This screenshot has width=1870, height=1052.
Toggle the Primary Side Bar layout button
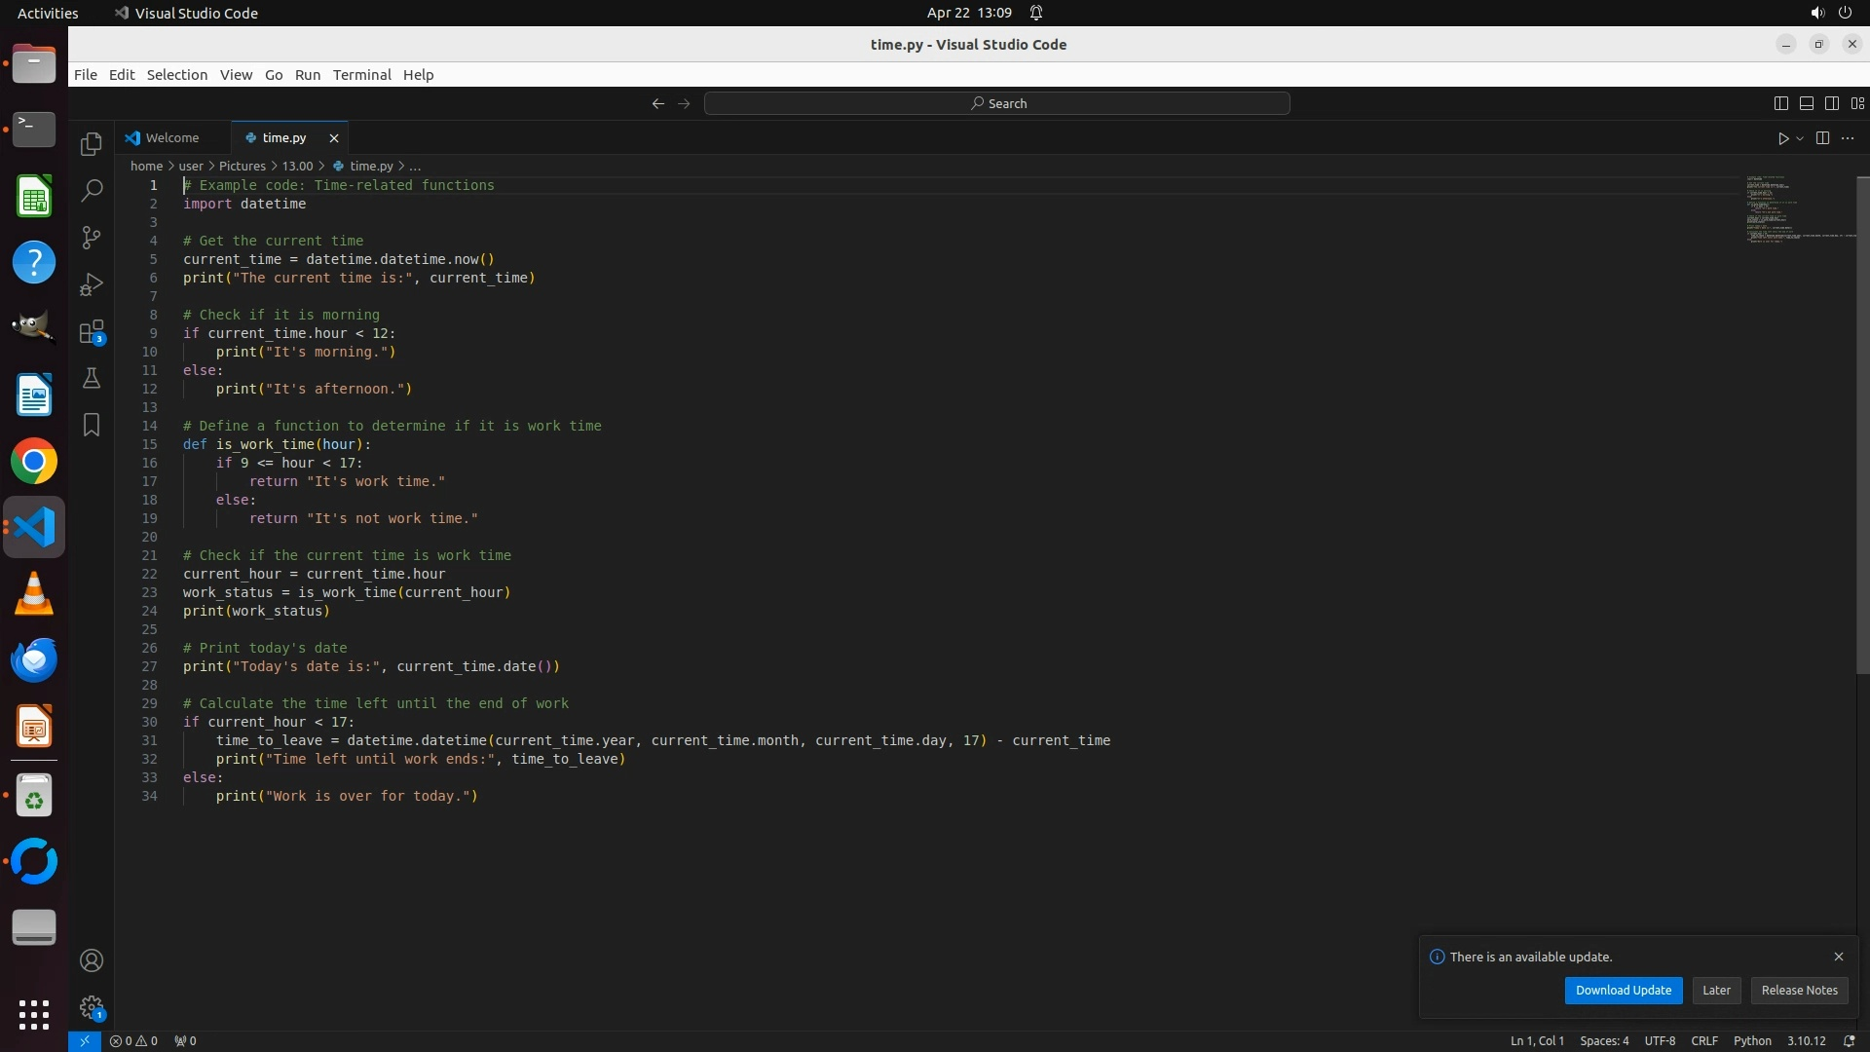pyautogui.click(x=1780, y=103)
